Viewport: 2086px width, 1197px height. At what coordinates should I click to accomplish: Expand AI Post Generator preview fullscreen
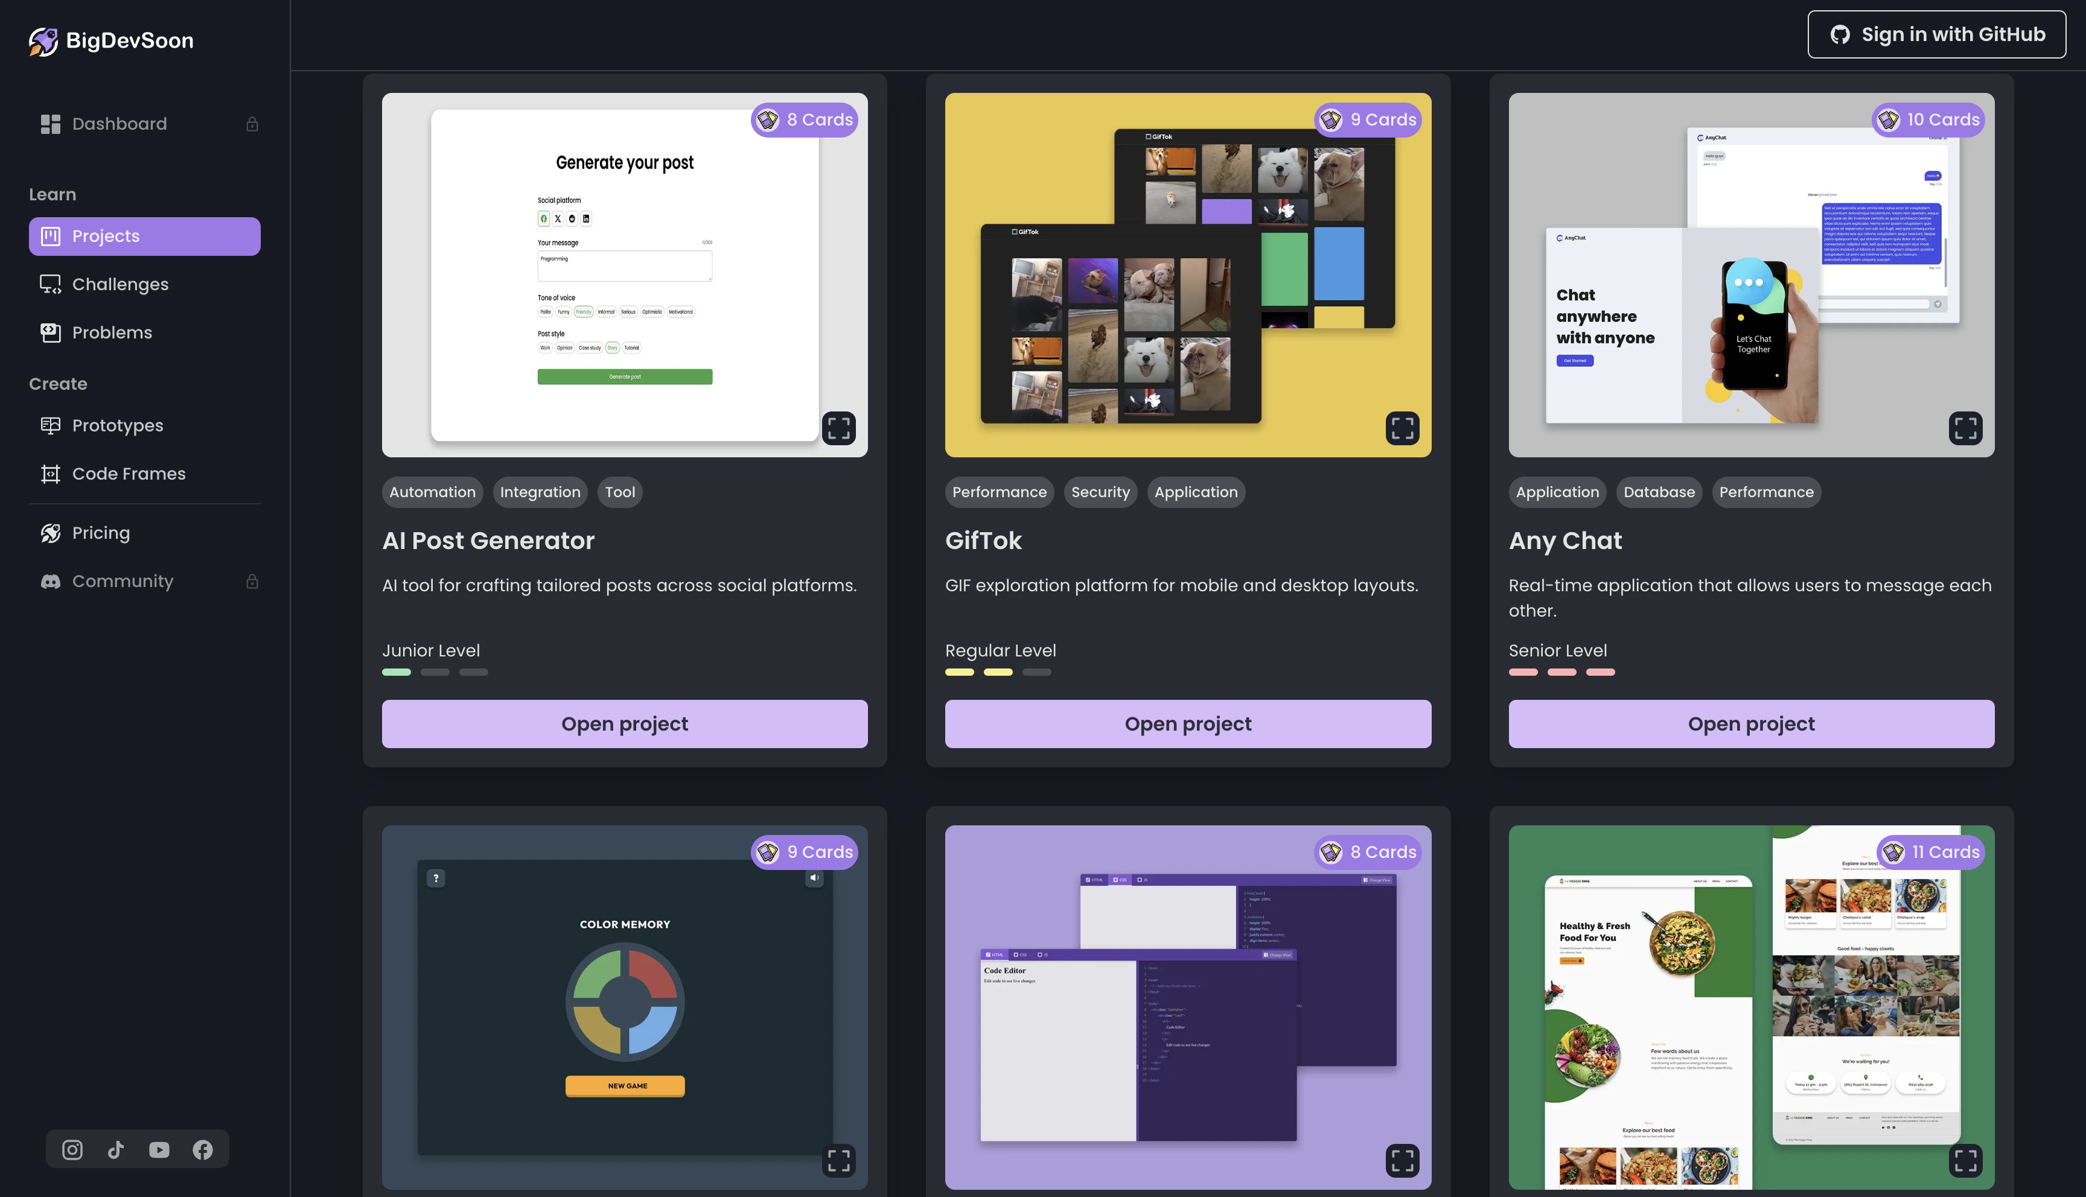click(838, 428)
